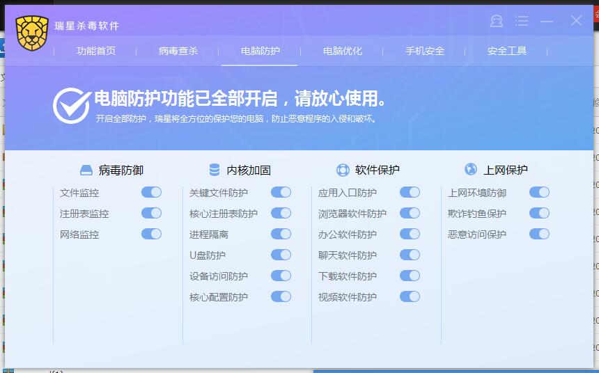Toggle 文件监控 switch off

(151, 192)
